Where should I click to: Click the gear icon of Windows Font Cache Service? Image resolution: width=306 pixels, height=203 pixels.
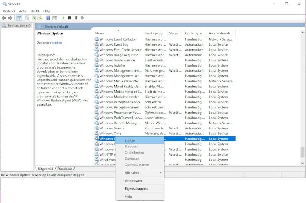click(97, 50)
